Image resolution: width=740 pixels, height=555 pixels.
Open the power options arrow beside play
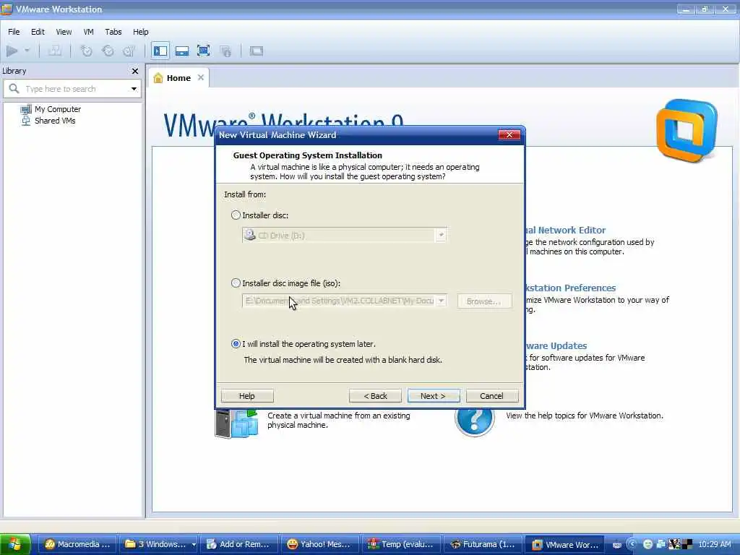click(x=27, y=51)
